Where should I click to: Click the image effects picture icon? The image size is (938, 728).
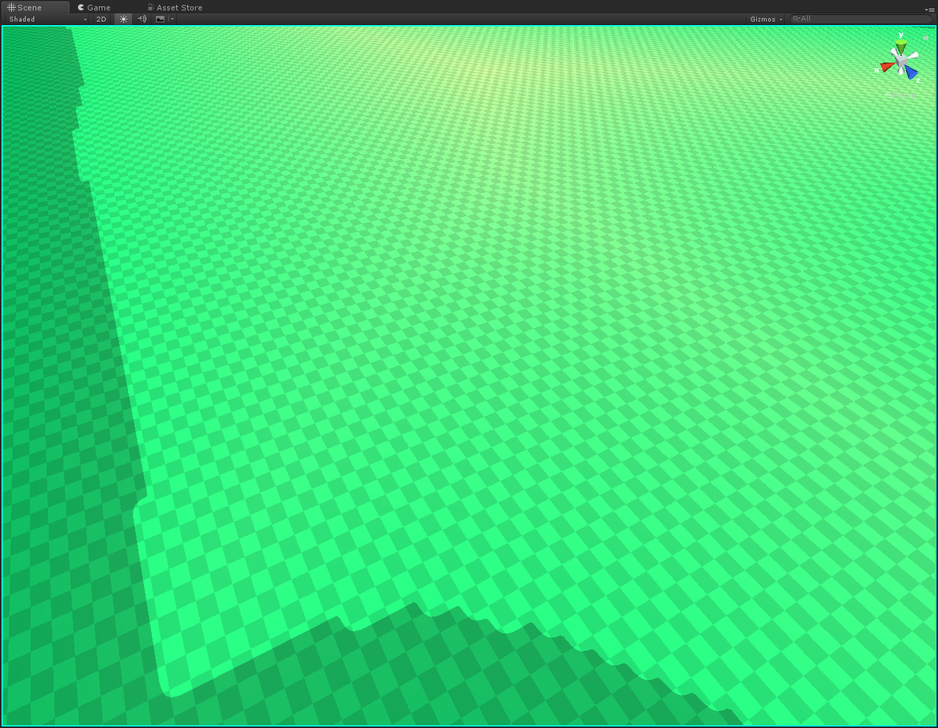(x=160, y=19)
